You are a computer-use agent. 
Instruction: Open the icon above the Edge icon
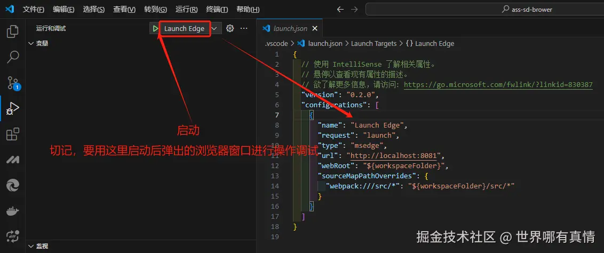tap(13, 160)
